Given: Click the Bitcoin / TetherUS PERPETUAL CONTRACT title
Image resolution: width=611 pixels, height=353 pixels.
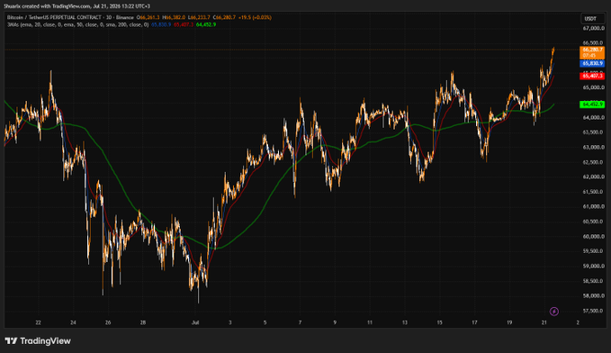Looking at the screenshot, I should pyautogui.click(x=54, y=17).
